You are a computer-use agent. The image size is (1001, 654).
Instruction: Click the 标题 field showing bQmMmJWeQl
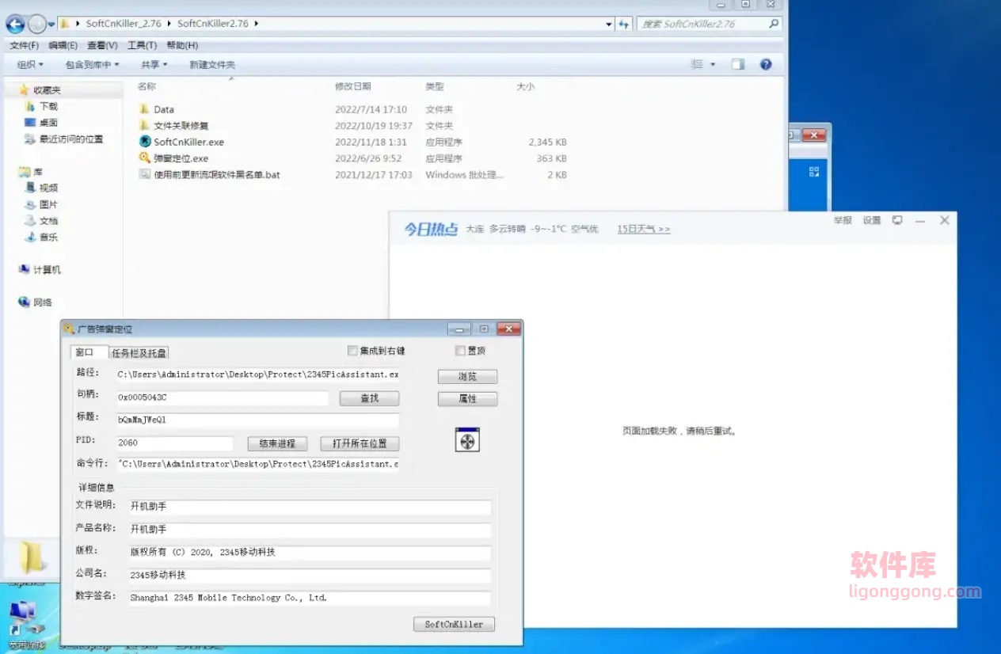pos(257,420)
